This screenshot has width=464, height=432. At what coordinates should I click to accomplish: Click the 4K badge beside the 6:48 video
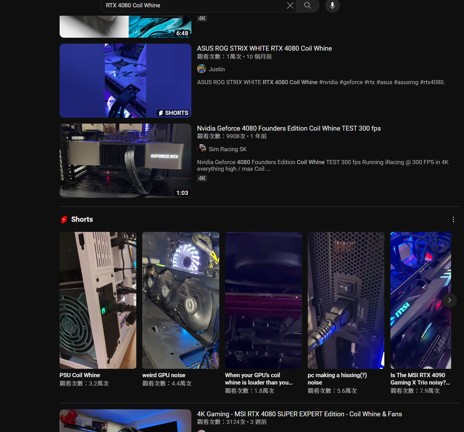202,19
